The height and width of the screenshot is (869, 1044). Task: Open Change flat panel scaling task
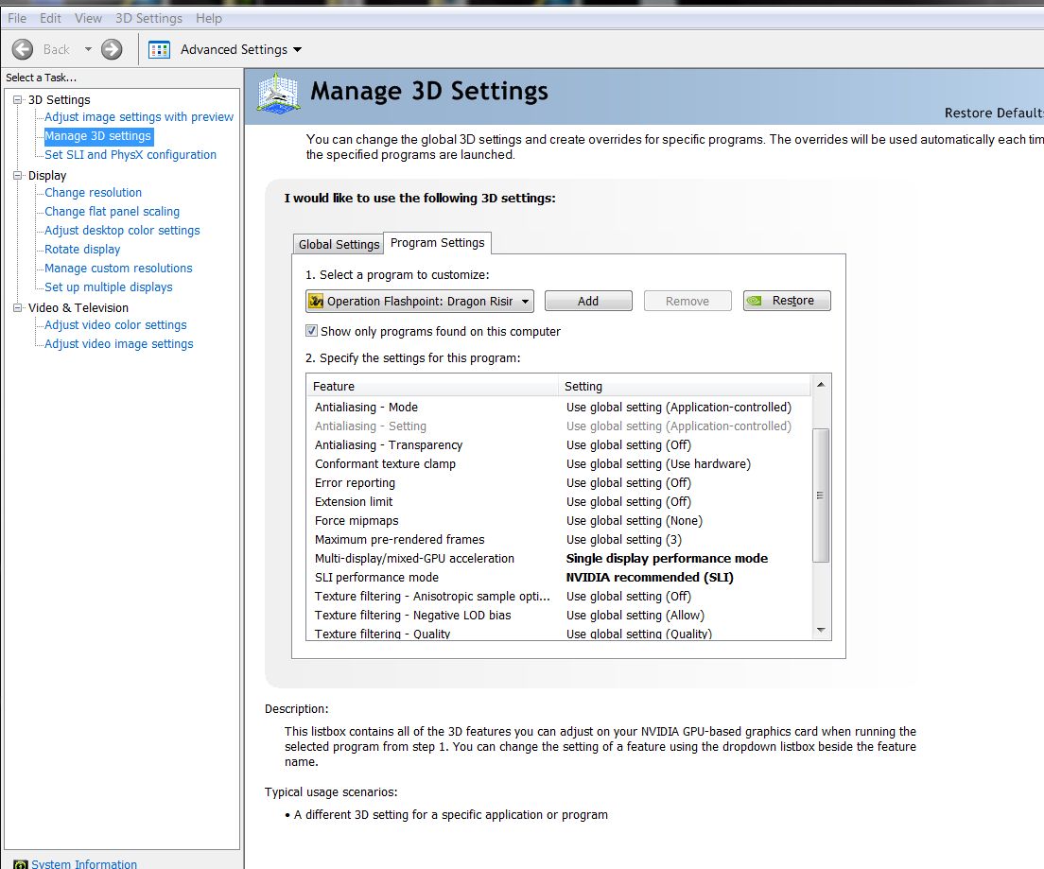(x=112, y=211)
